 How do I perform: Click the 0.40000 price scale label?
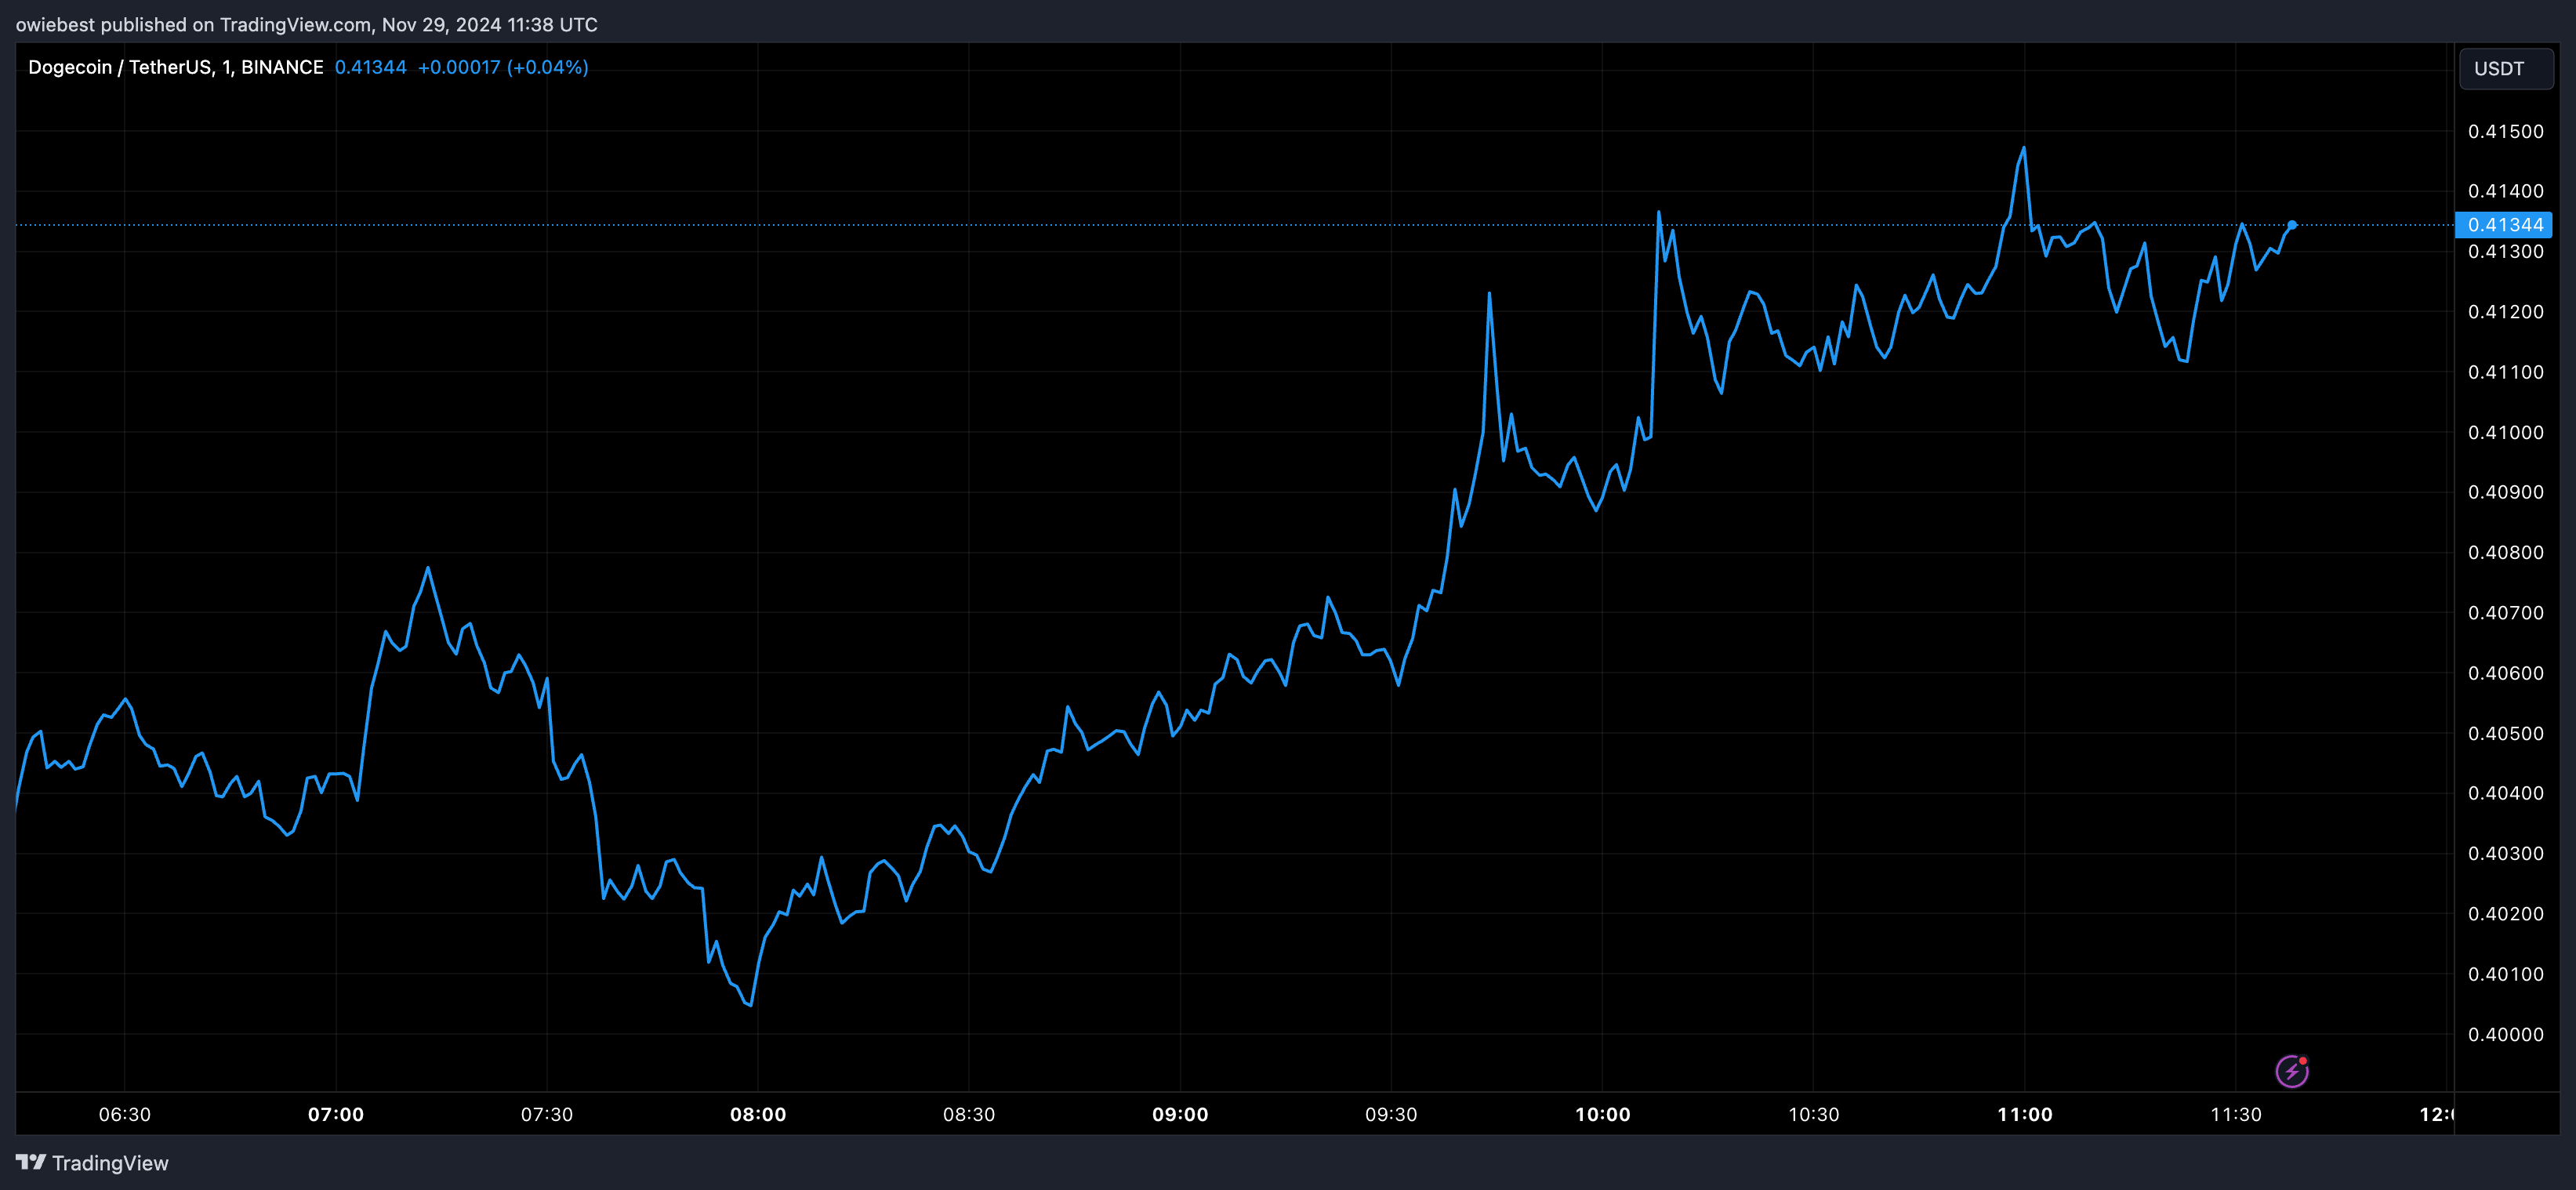click(x=2505, y=1034)
